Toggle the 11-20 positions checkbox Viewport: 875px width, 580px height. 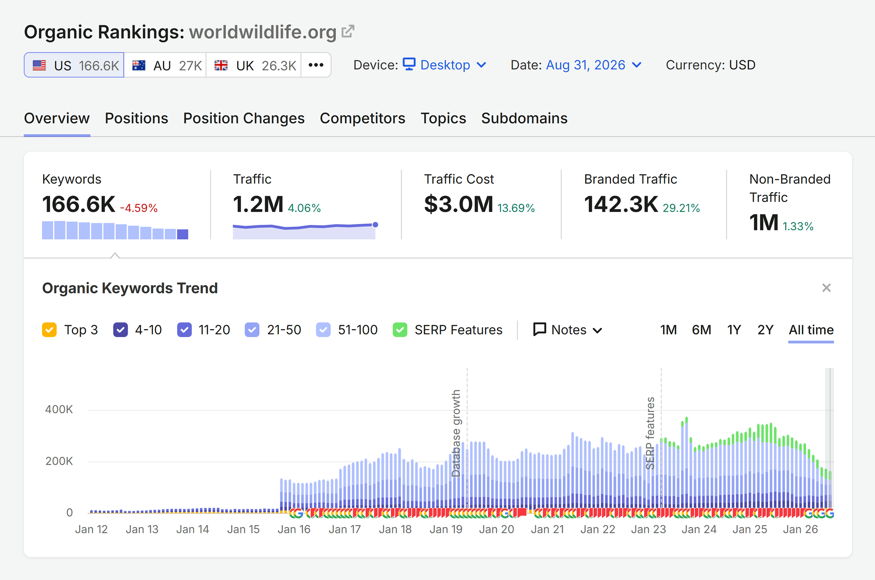[x=184, y=330]
